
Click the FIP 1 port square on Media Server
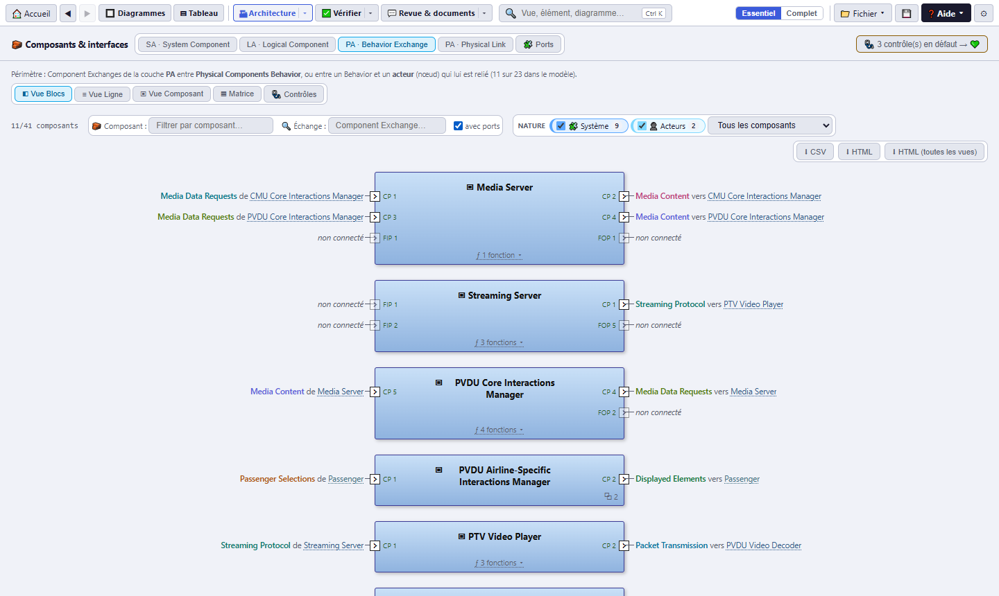(375, 238)
